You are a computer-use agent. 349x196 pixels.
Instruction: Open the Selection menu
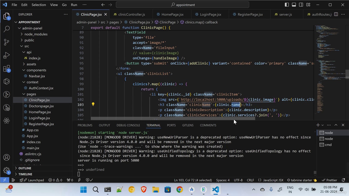click(x=39, y=5)
